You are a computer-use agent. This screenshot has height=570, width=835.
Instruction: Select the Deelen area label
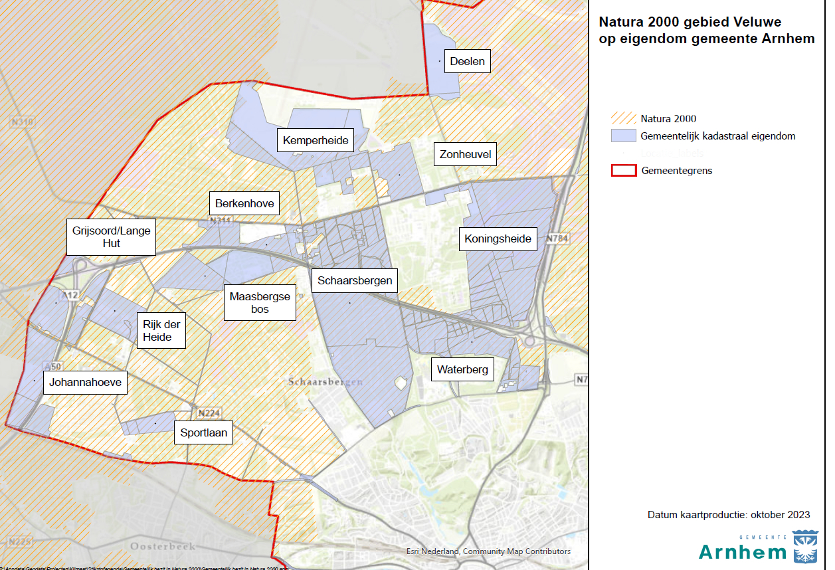468,61
